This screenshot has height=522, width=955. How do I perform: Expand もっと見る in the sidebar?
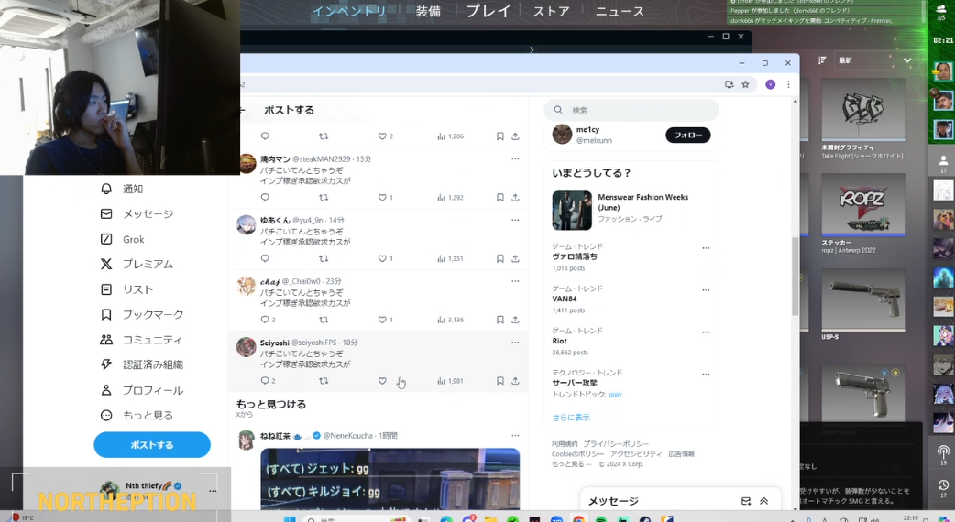(137, 415)
